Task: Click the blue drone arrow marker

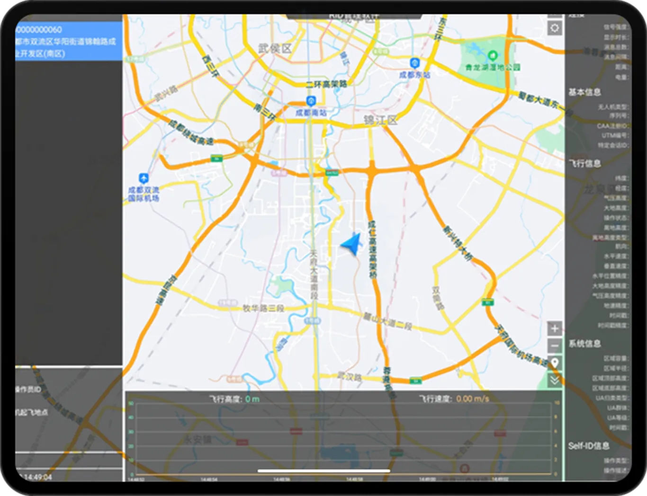Action: 352,245
